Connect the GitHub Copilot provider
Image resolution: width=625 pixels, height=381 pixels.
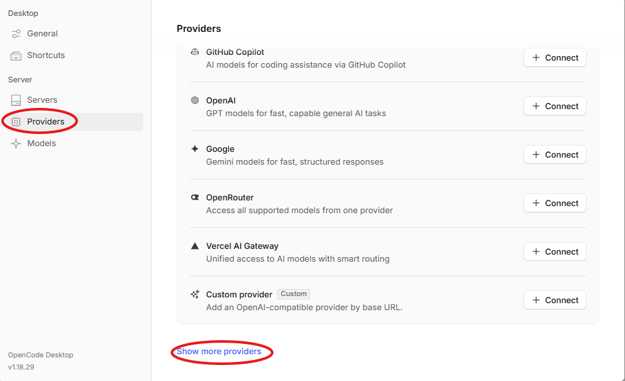tap(555, 57)
